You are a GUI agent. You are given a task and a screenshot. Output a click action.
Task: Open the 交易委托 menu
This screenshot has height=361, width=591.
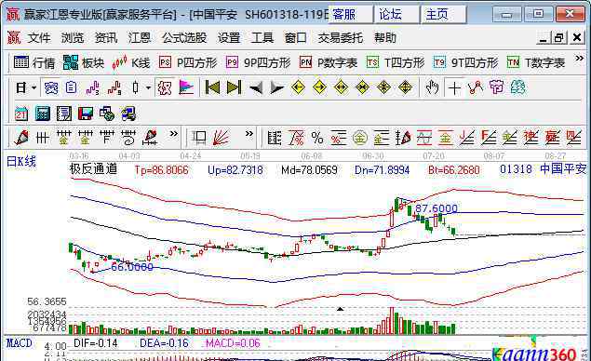point(340,38)
